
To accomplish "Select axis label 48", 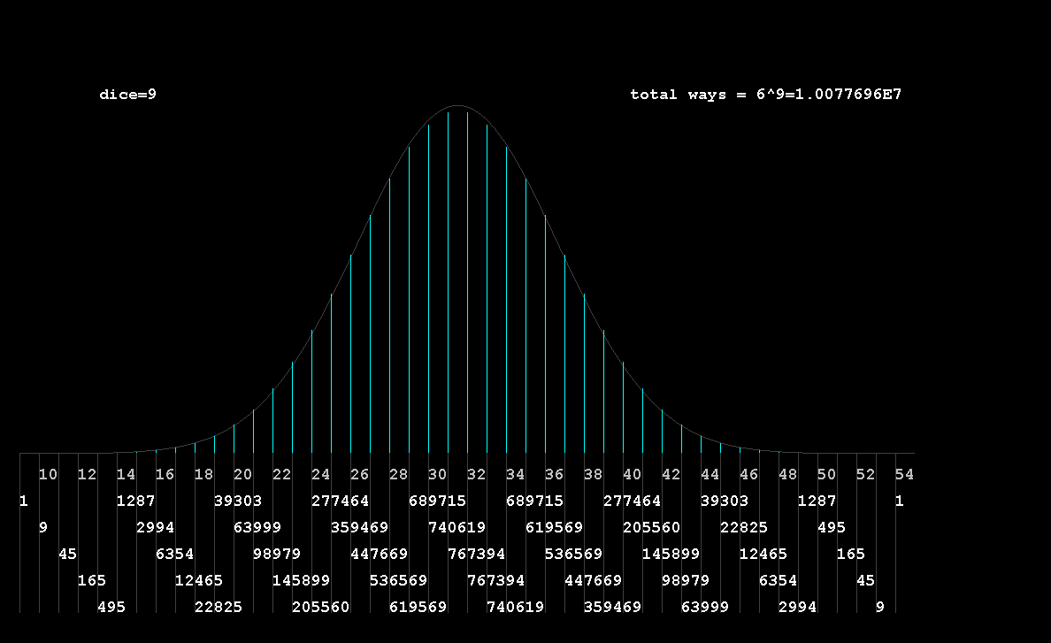I will tap(787, 475).
